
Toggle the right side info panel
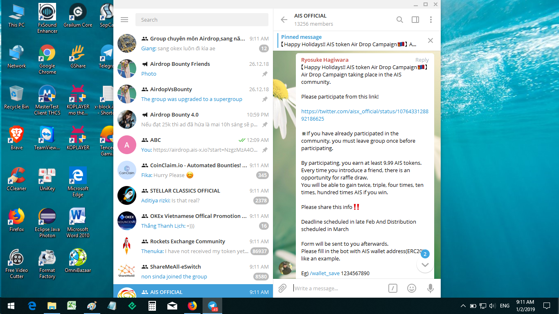[x=415, y=20]
